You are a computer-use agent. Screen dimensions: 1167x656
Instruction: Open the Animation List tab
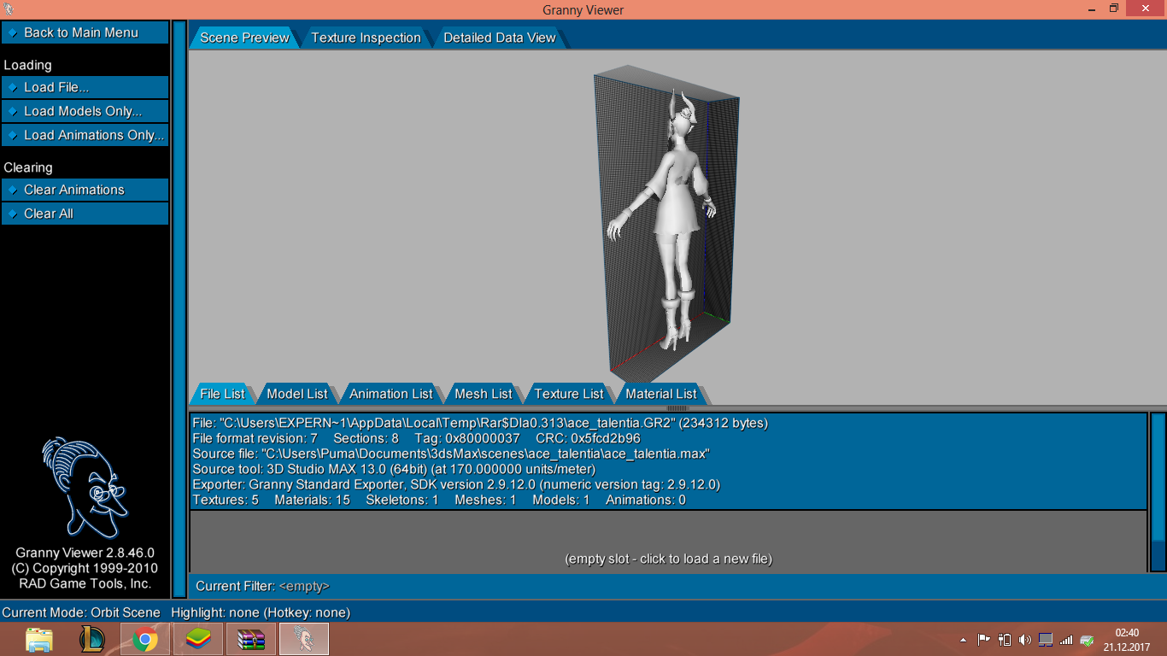click(390, 394)
